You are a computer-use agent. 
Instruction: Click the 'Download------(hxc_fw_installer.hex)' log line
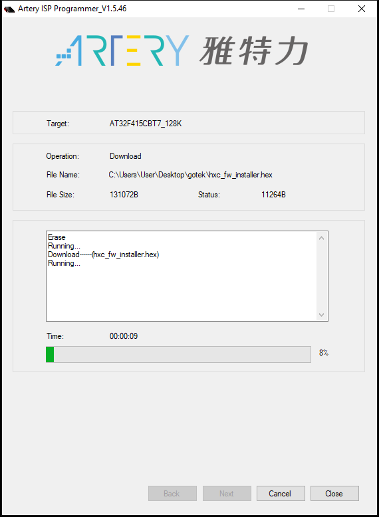[103, 255]
